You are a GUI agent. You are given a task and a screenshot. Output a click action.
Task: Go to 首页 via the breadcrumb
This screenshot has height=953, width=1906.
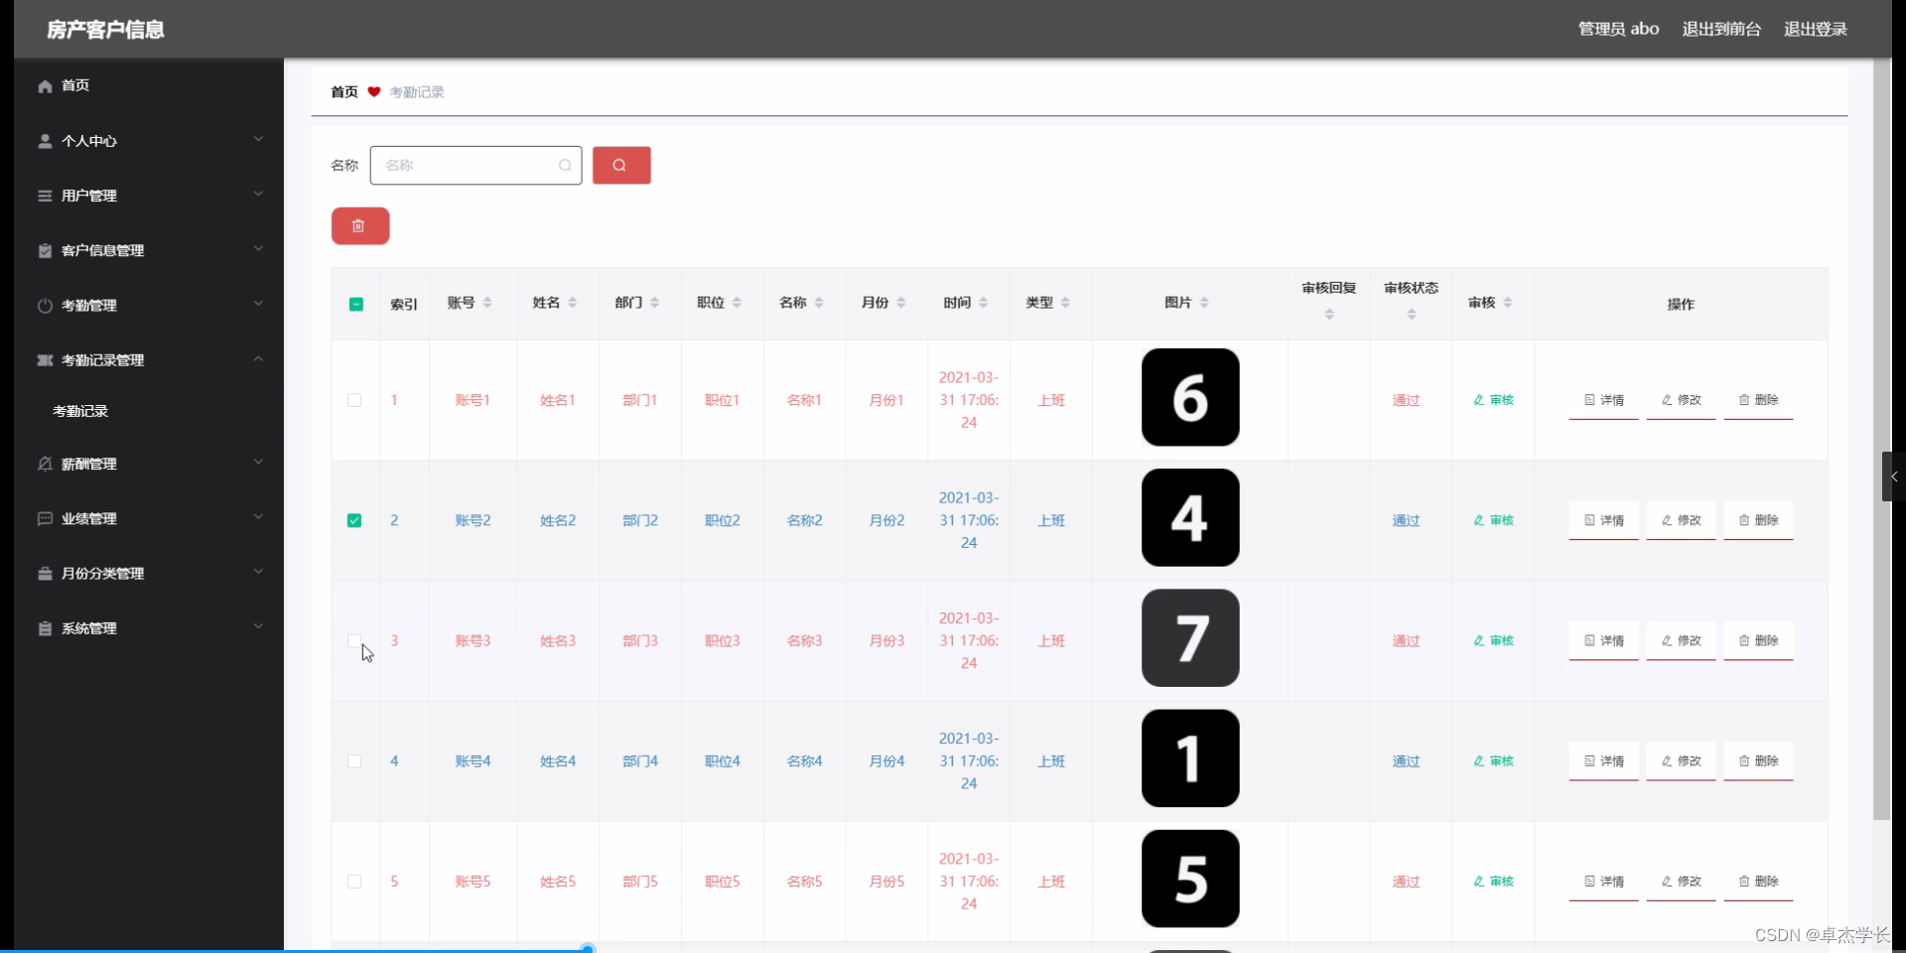click(344, 92)
